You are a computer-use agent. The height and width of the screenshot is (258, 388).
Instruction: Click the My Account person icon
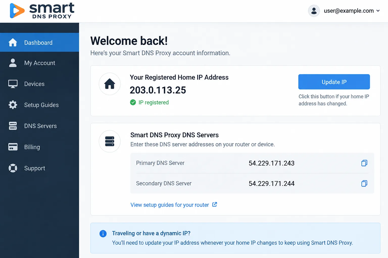(x=13, y=63)
